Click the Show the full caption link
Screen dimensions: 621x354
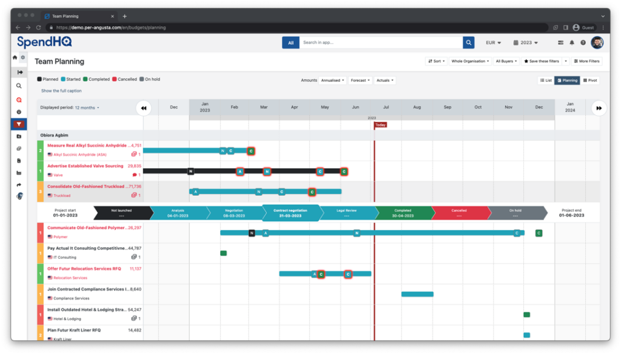coord(61,91)
